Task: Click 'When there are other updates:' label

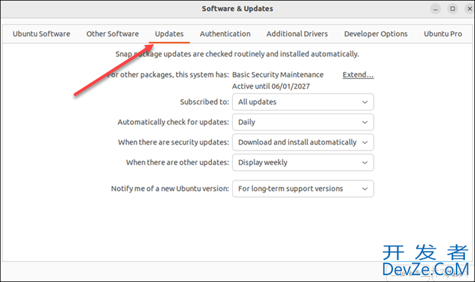Action: pos(178,162)
